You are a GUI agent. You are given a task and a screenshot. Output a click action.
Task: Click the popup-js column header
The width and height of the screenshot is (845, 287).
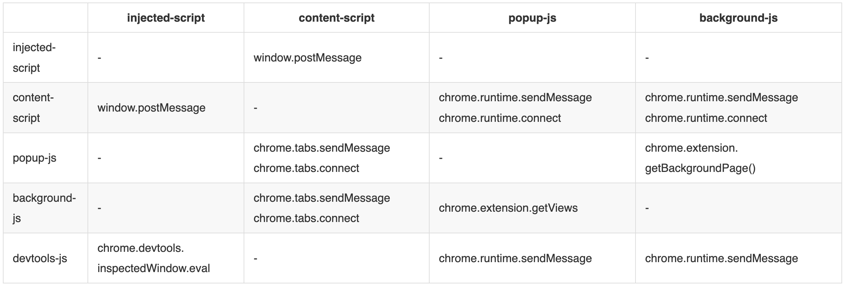[532, 18]
